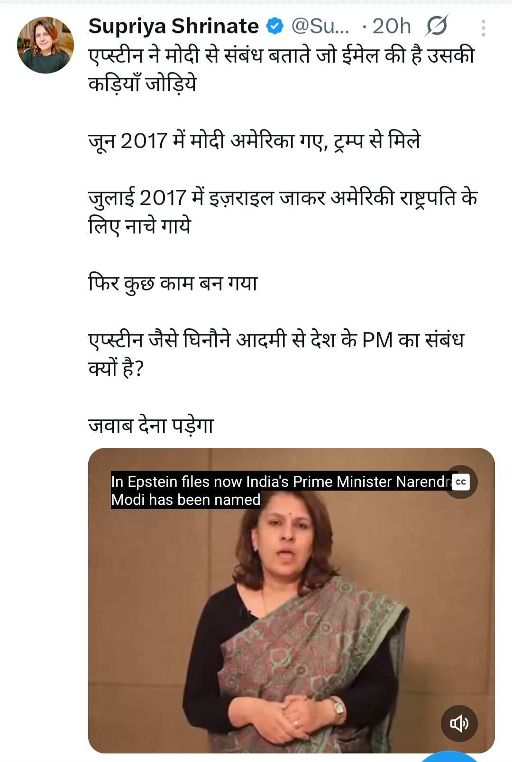The image size is (512, 762).
Task: Click the 'जुलाई 2017' paragraph
Action: (x=283, y=212)
